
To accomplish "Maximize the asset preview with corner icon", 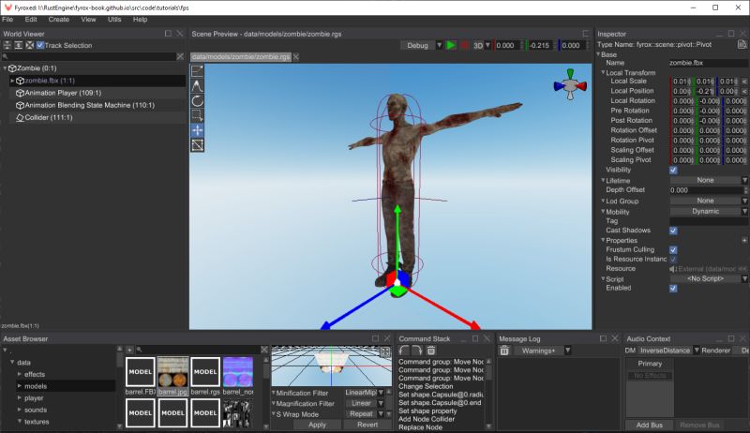I will coord(384,351).
